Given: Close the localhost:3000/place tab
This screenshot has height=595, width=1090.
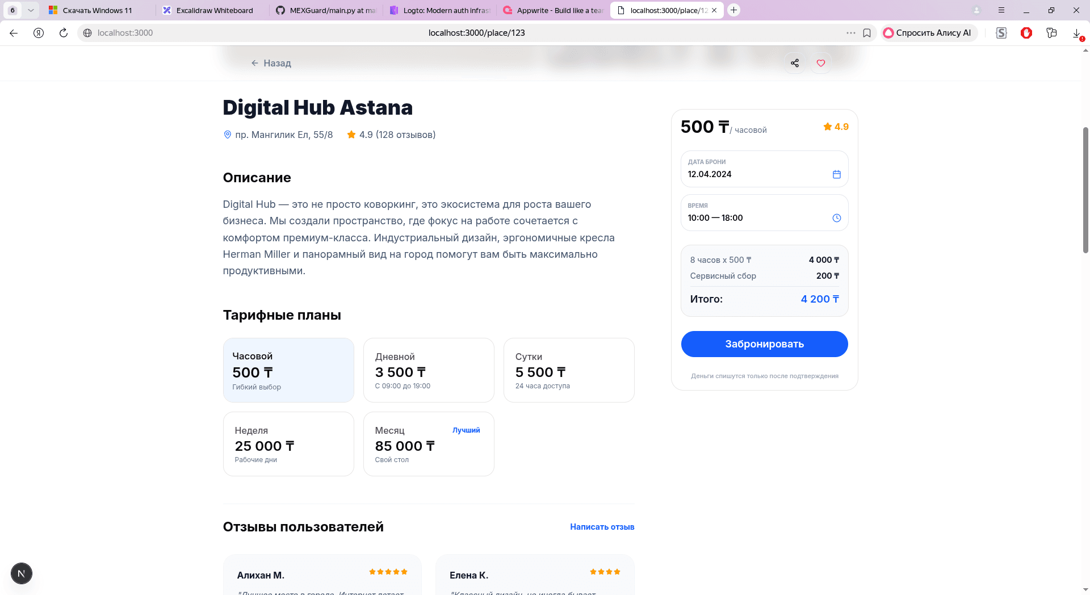Looking at the screenshot, I should click(714, 10).
